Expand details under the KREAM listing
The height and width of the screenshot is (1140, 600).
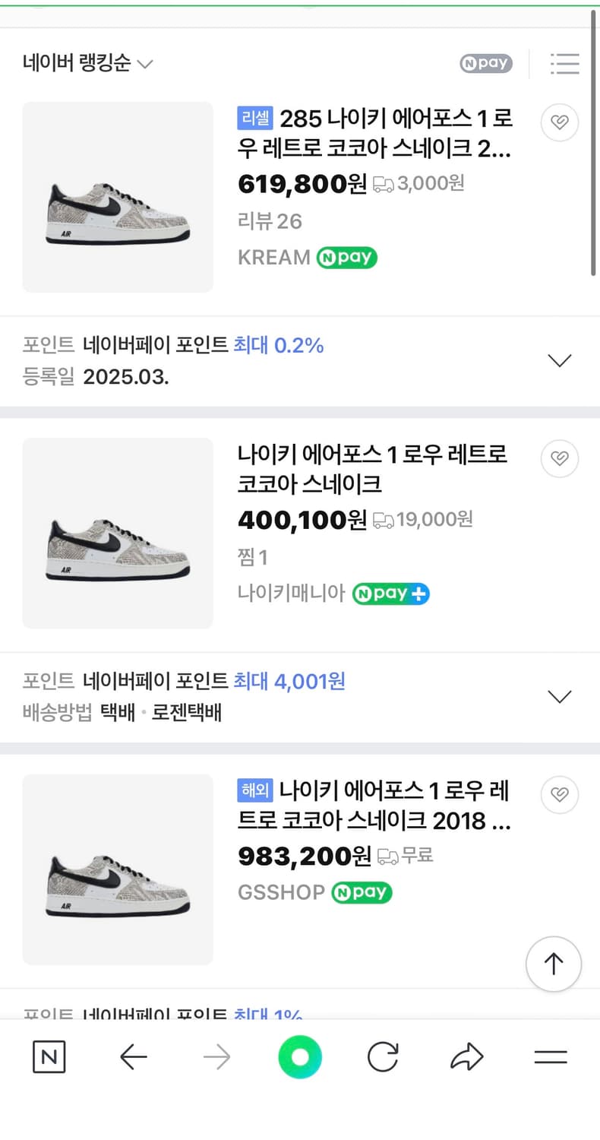pyautogui.click(x=560, y=361)
